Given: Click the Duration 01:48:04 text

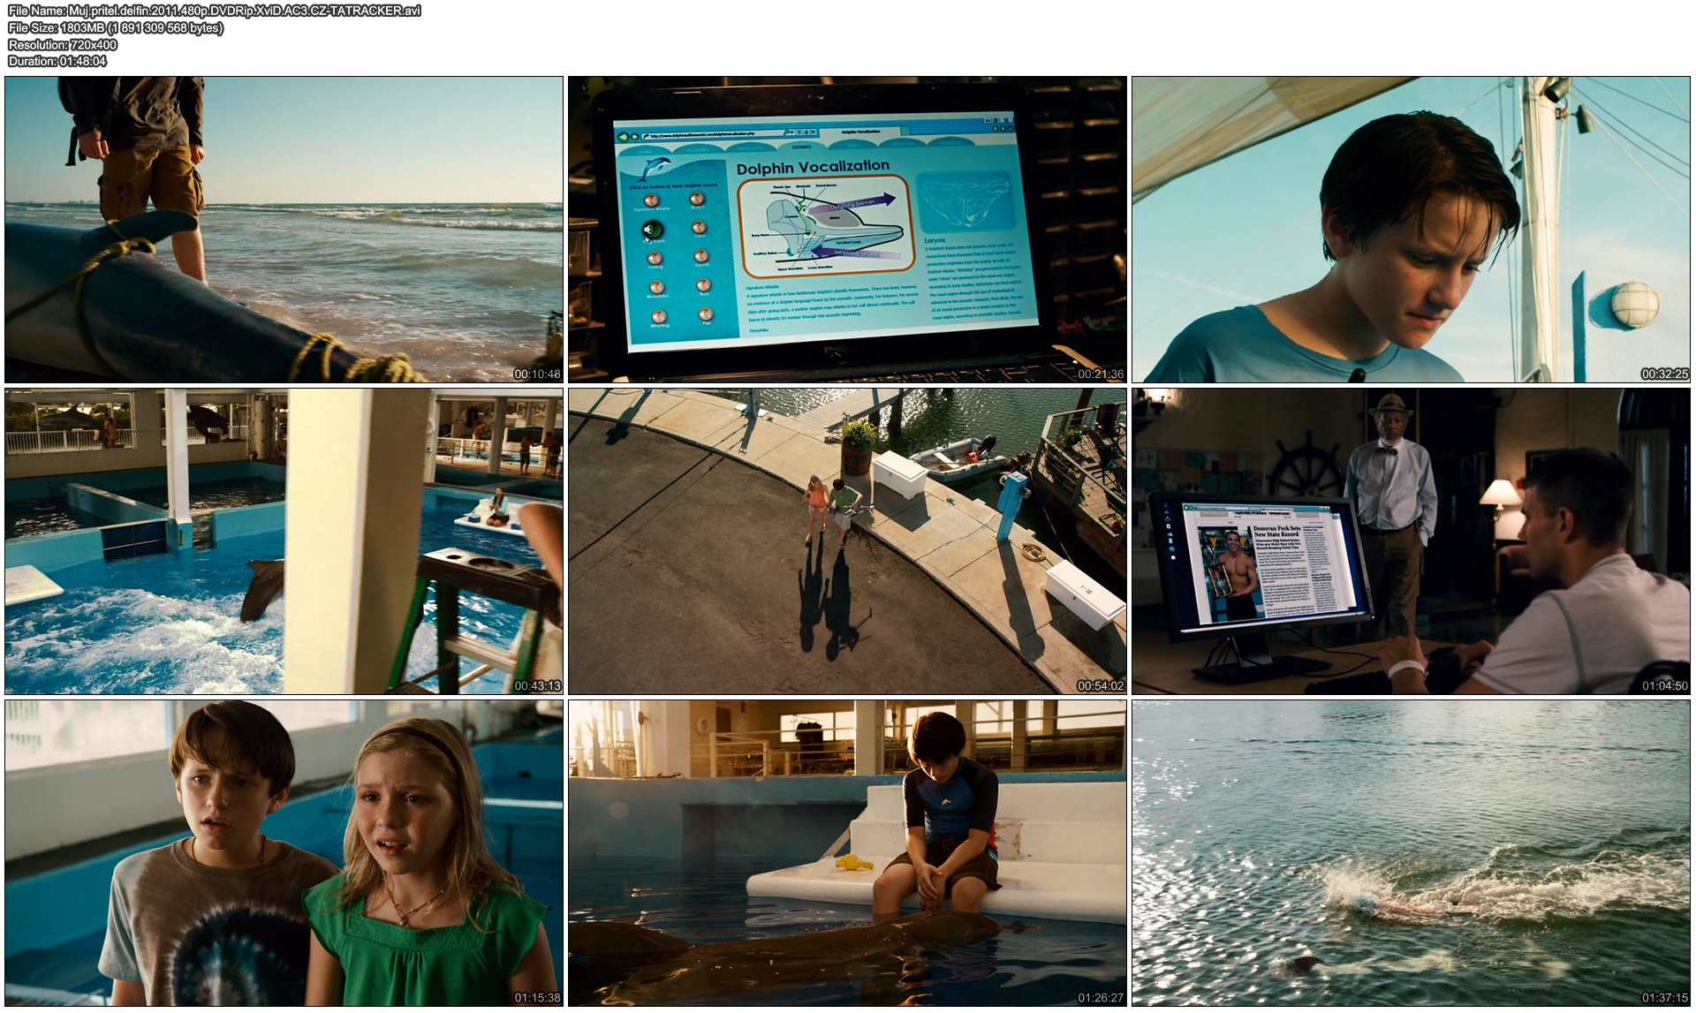Looking at the screenshot, I should tap(57, 61).
